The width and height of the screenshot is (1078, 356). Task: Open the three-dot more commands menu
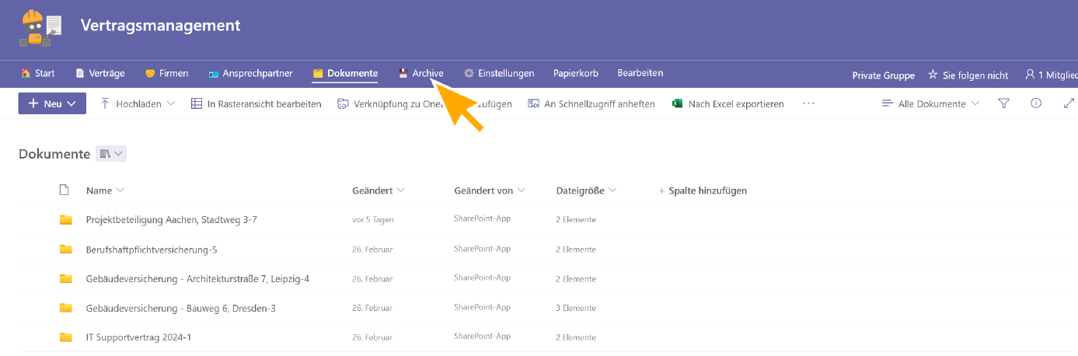coord(808,103)
